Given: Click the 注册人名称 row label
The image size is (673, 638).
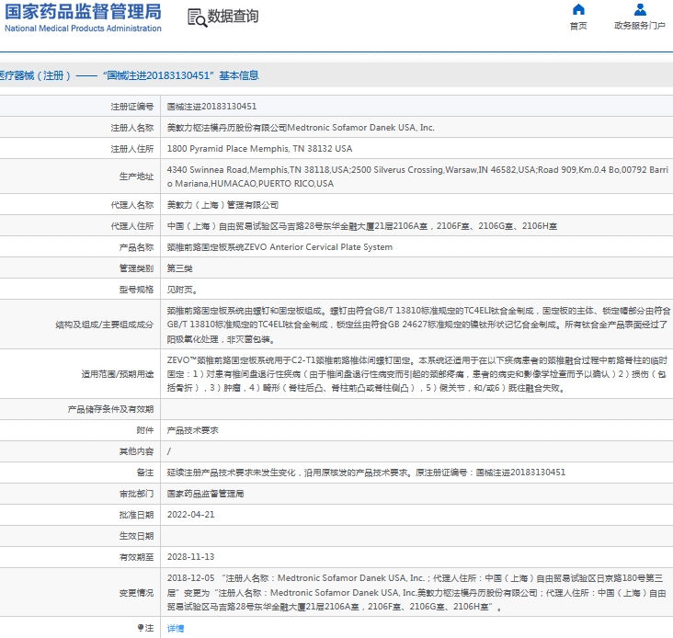Looking at the screenshot, I should [132, 128].
